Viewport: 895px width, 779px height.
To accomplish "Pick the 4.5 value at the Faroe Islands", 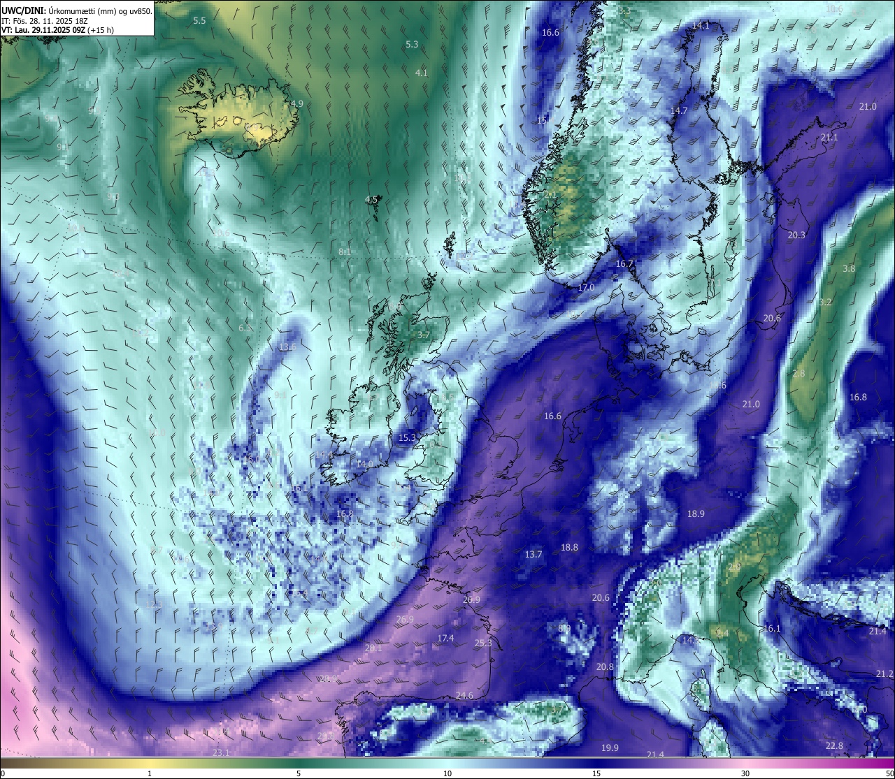I will [371, 199].
